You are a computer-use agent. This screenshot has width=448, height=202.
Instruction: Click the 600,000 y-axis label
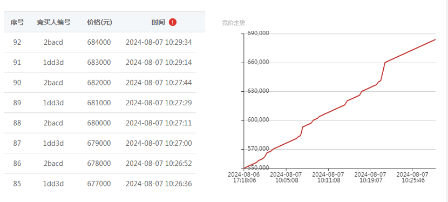[x=258, y=120]
